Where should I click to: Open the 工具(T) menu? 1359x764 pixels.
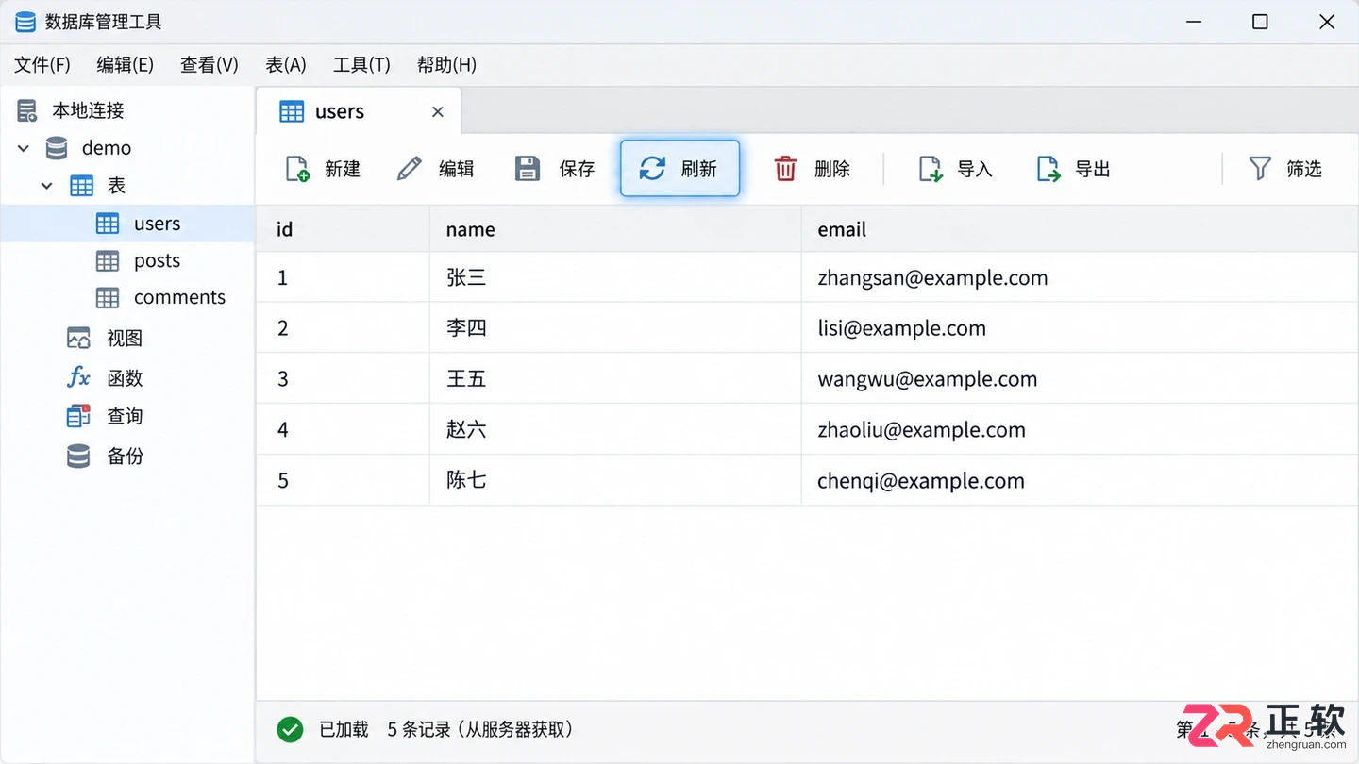point(361,64)
